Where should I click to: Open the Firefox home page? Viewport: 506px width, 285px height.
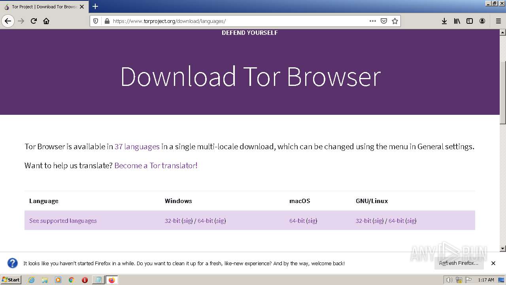(x=46, y=21)
